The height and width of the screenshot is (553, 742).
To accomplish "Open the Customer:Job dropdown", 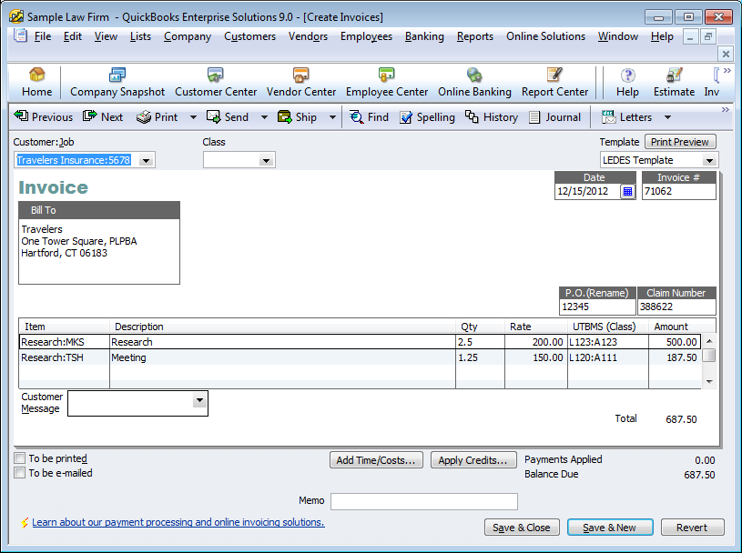I will [147, 160].
